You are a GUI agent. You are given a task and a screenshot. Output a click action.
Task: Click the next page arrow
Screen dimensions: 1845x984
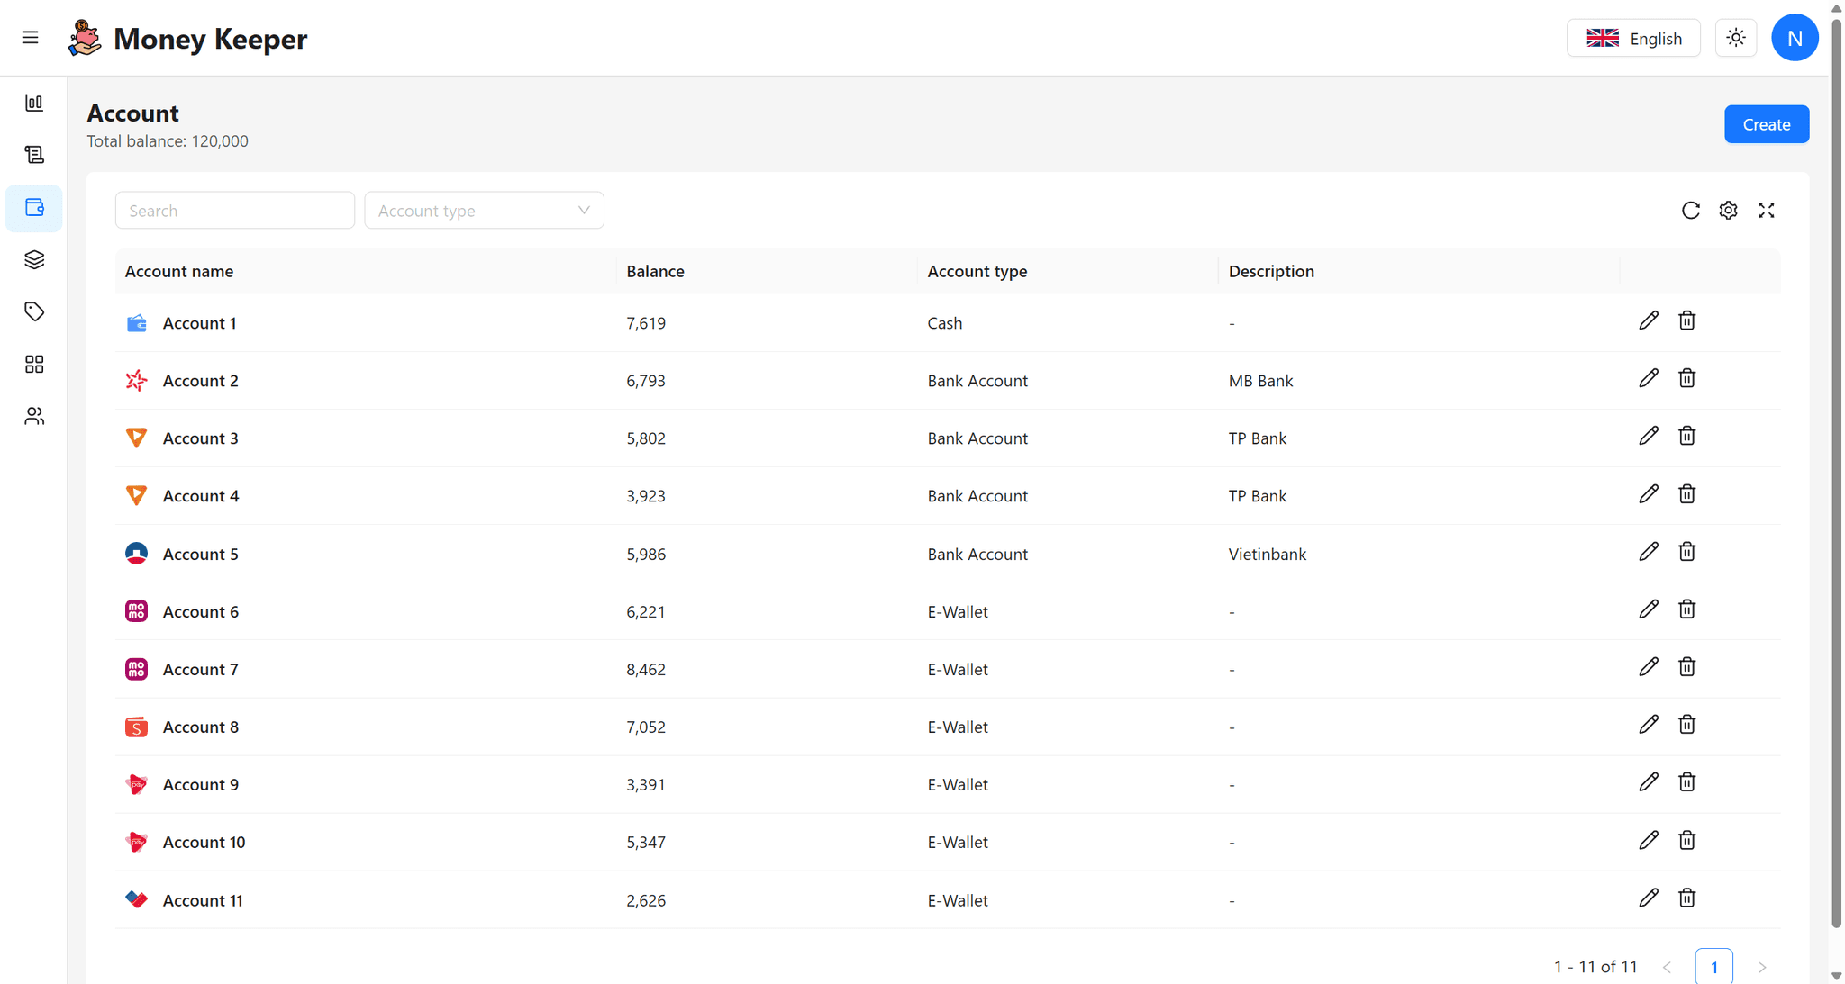(1761, 967)
